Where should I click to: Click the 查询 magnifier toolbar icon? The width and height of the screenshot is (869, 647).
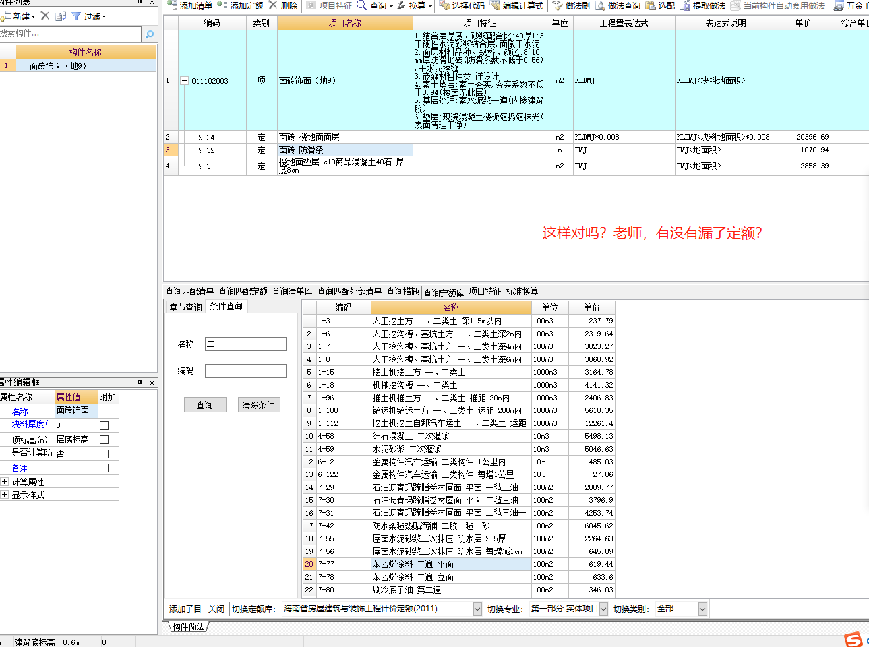[x=362, y=5]
